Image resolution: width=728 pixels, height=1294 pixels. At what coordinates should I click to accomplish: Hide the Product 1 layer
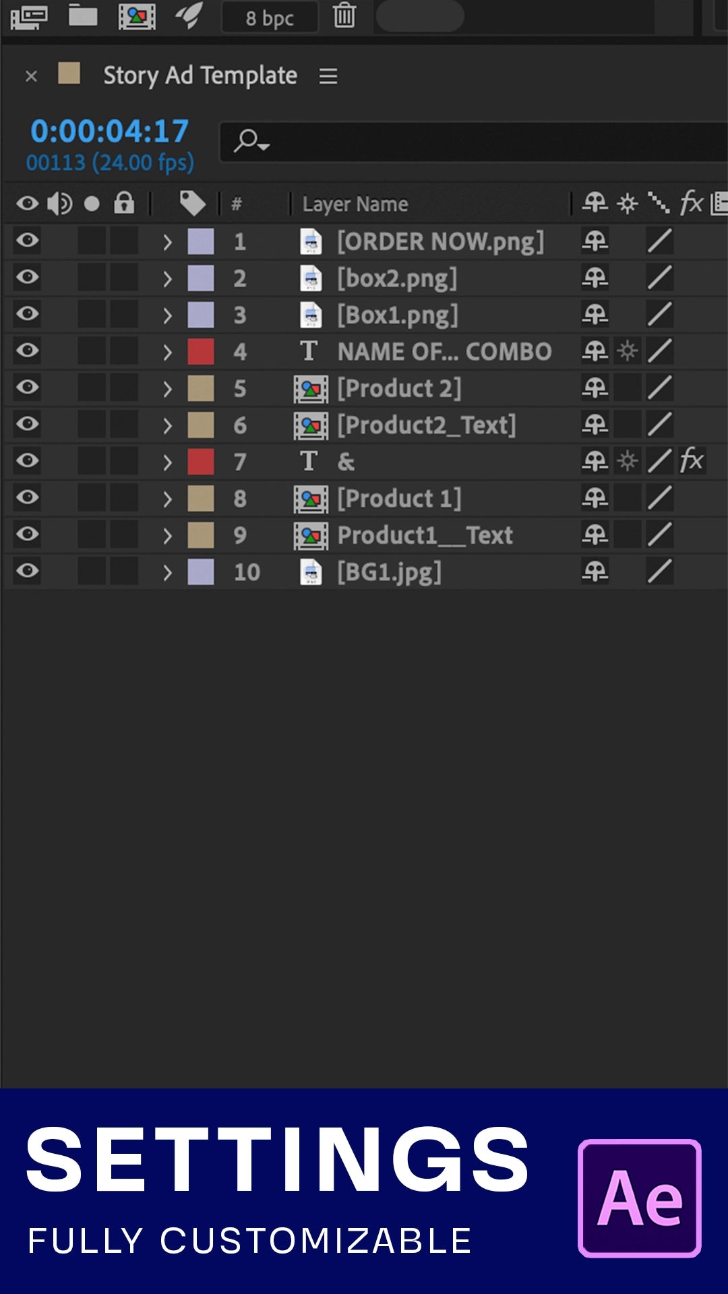point(28,498)
